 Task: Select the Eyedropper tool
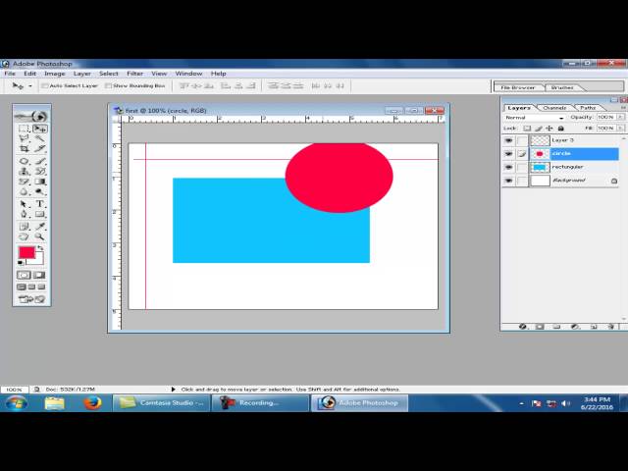point(39,227)
